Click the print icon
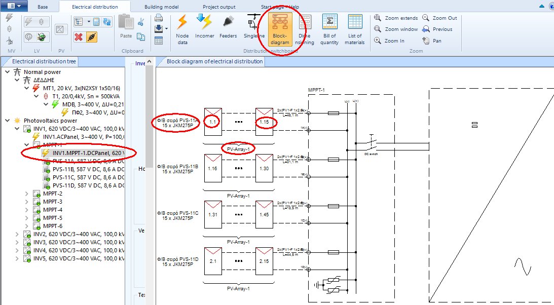 (159, 19)
